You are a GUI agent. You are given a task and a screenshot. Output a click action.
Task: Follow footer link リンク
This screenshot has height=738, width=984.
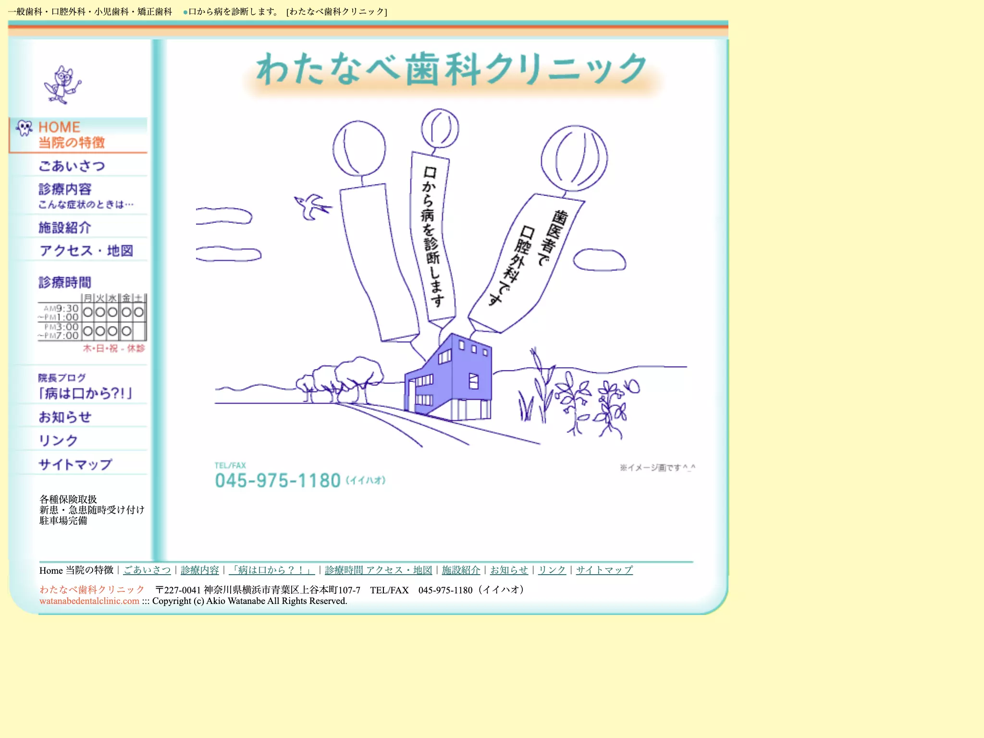552,570
